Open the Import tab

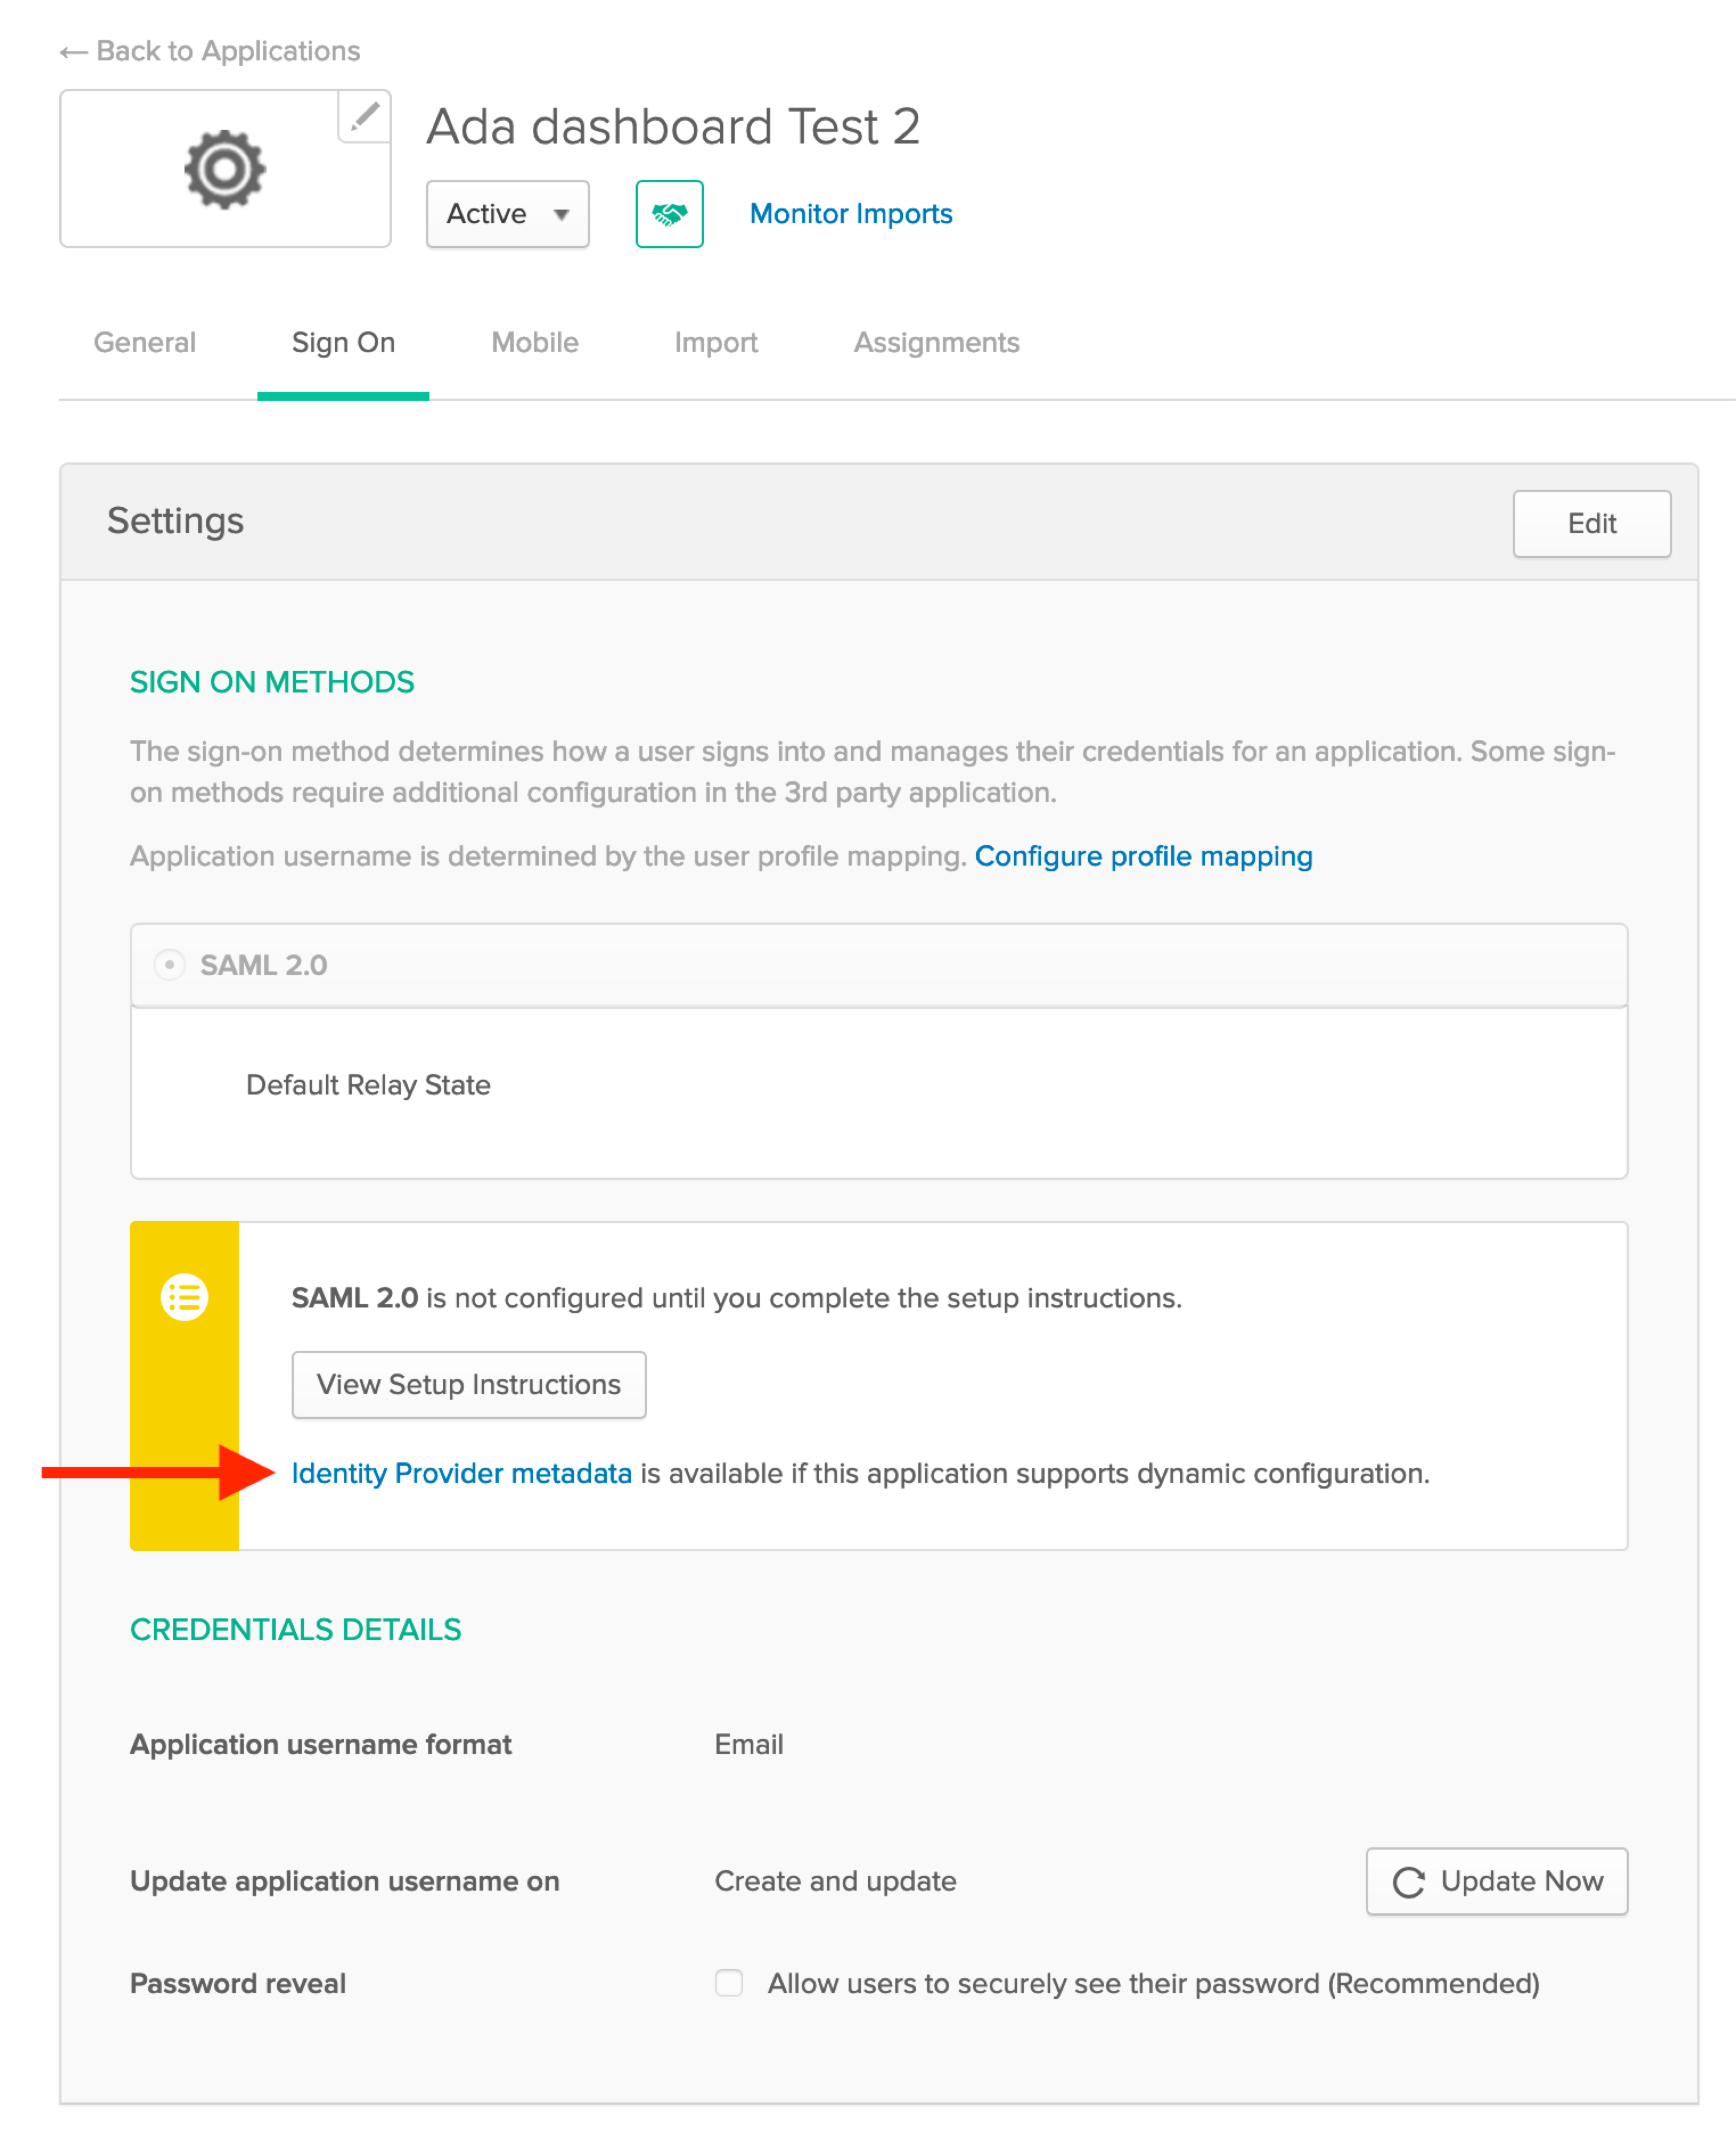[x=715, y=343]
